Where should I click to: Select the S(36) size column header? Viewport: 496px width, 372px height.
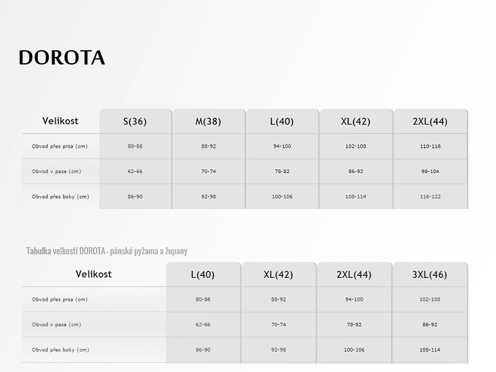[x=135, y=122]
